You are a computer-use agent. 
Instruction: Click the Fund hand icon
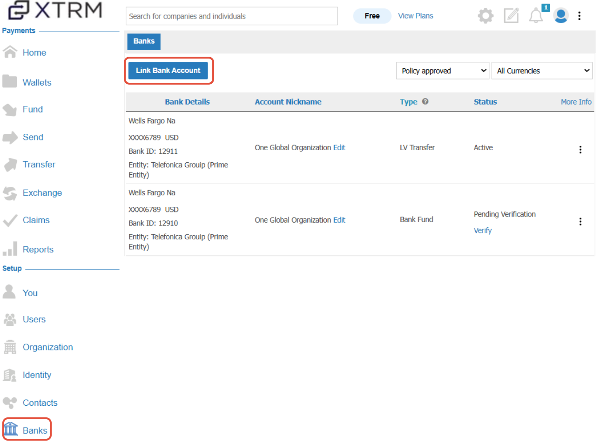point(10,110)
